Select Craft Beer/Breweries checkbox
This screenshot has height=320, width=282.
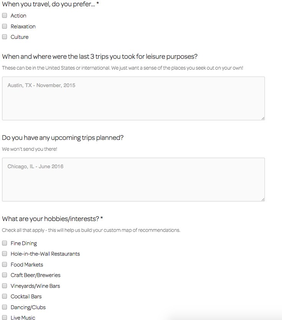[5, 275]
